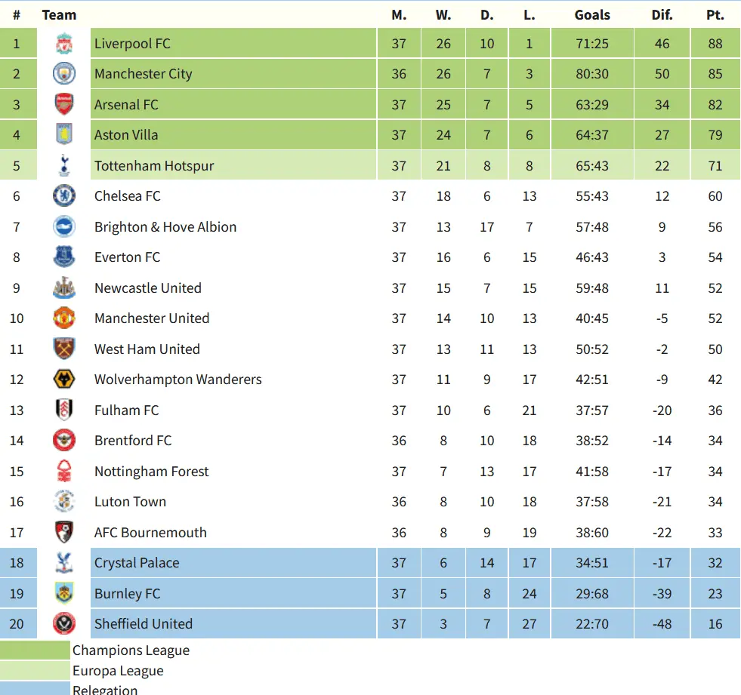Click the Manchester City club crest
The image size is (741, 695).
(x=64, y=74)
